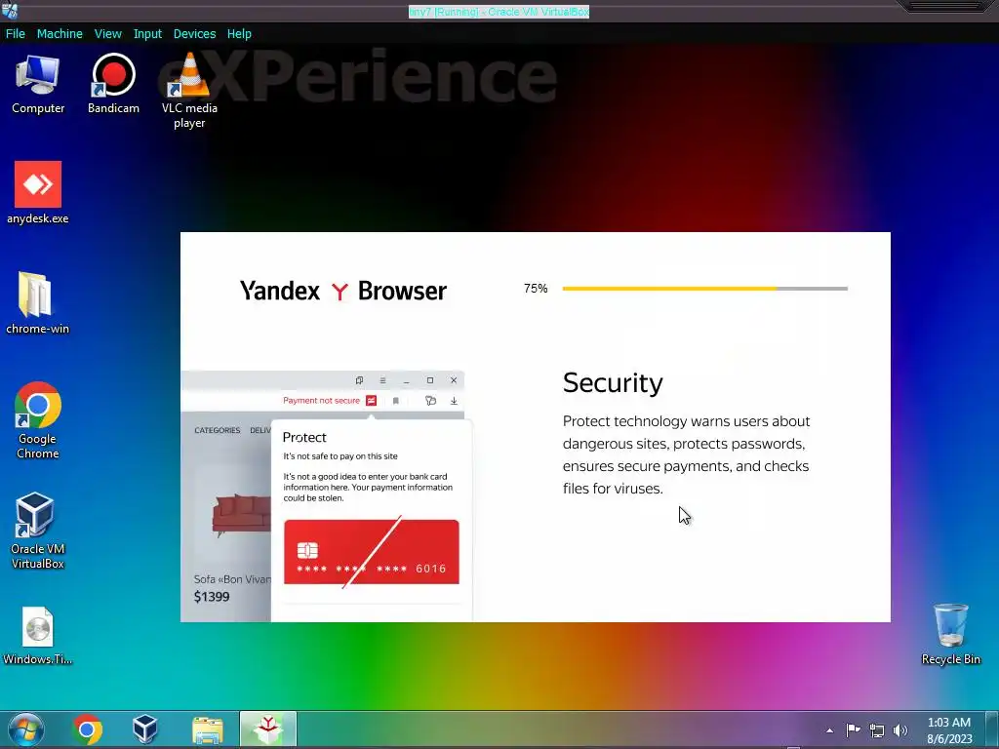Click the tabs-copy icon in preview titlebar

click(x=359, y=380)
